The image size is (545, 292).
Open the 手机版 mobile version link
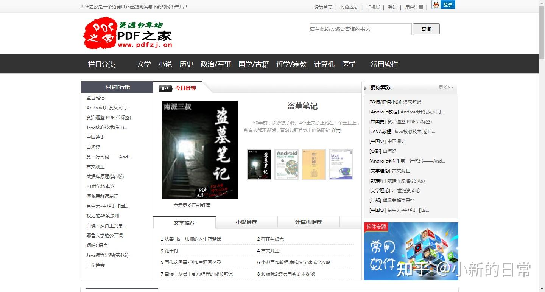(x=373, y=7)
